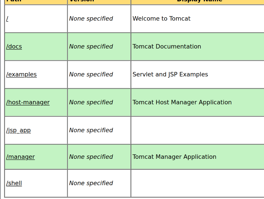264x199 pixels.
Task: Follow the /examples path link
Action: click(21, 75)
